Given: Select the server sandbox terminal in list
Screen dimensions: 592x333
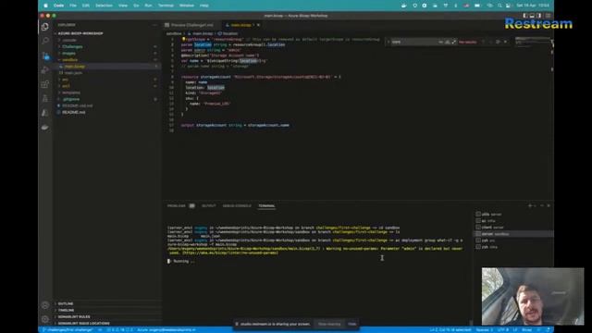Looking at the screenshot, I should [513, 234].
